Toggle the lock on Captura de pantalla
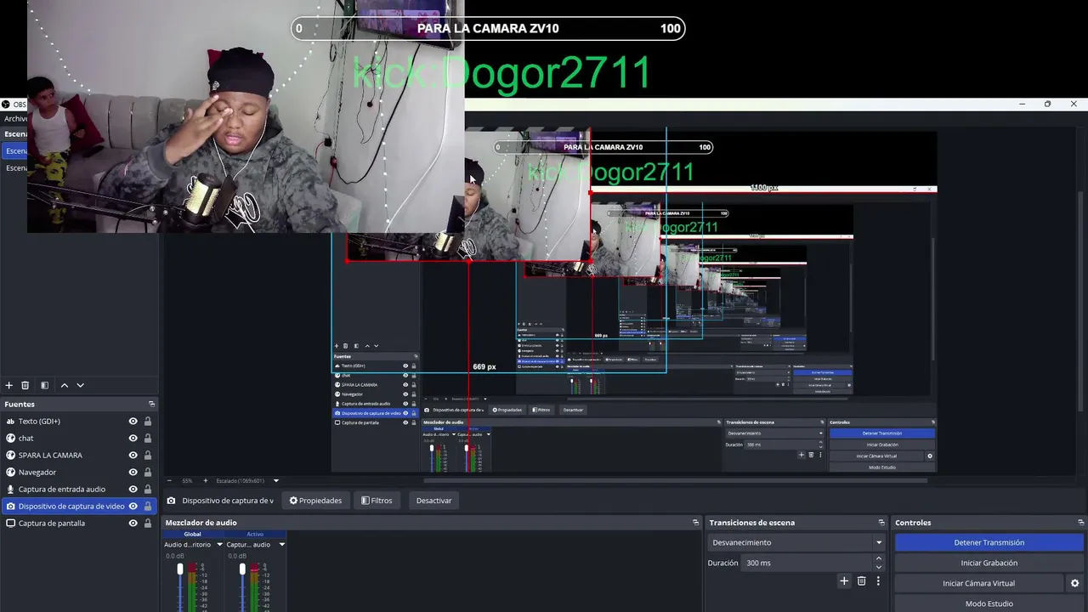The width and height of the screenshot is (1088, 612). (148, 523)
